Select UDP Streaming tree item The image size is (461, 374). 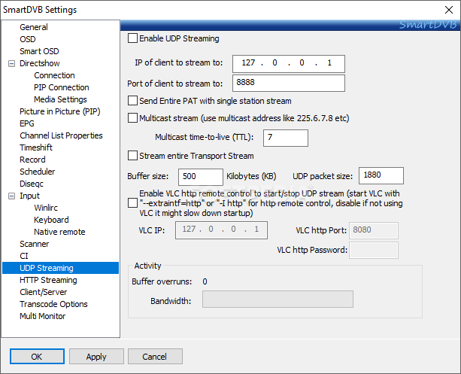click(61, 268)
